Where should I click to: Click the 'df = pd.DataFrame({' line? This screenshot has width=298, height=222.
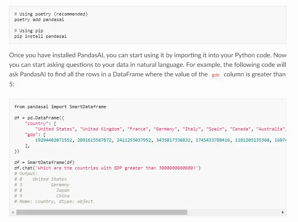point(39,118)
